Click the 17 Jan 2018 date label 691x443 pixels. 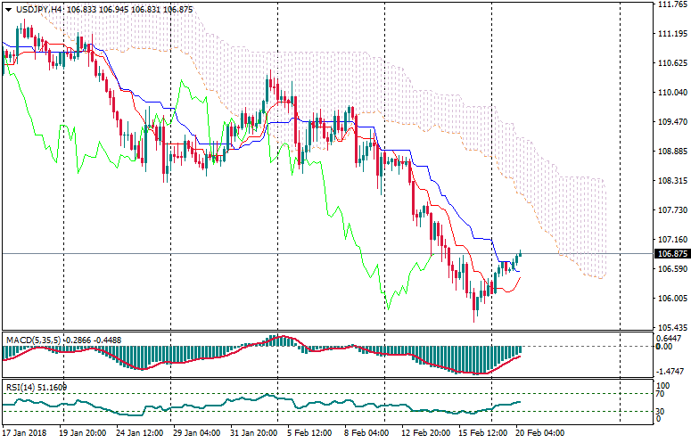(26, 432)
